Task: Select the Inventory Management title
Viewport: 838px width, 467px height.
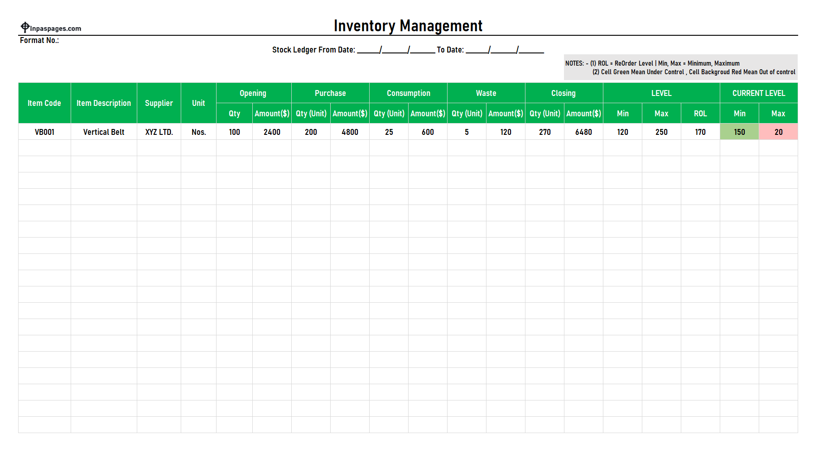Action: pos(408,26)
